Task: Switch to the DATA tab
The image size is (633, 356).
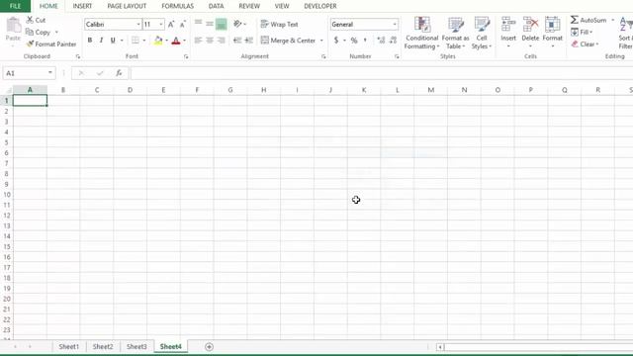Action: pos(216,6)
